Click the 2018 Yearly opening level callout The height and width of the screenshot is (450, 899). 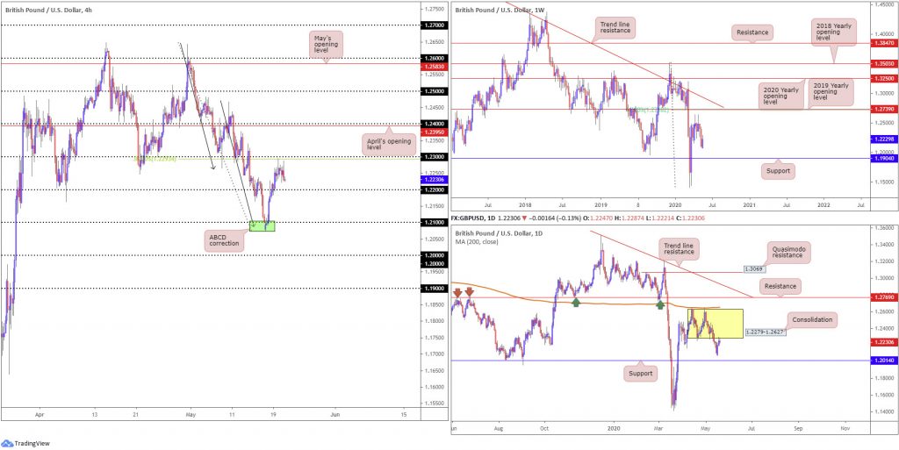coord(833,32)
